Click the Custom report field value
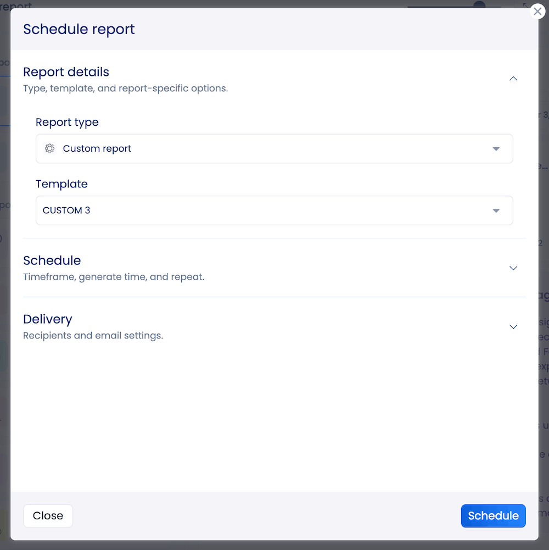The image size is (549, 550). coord(97,148)
